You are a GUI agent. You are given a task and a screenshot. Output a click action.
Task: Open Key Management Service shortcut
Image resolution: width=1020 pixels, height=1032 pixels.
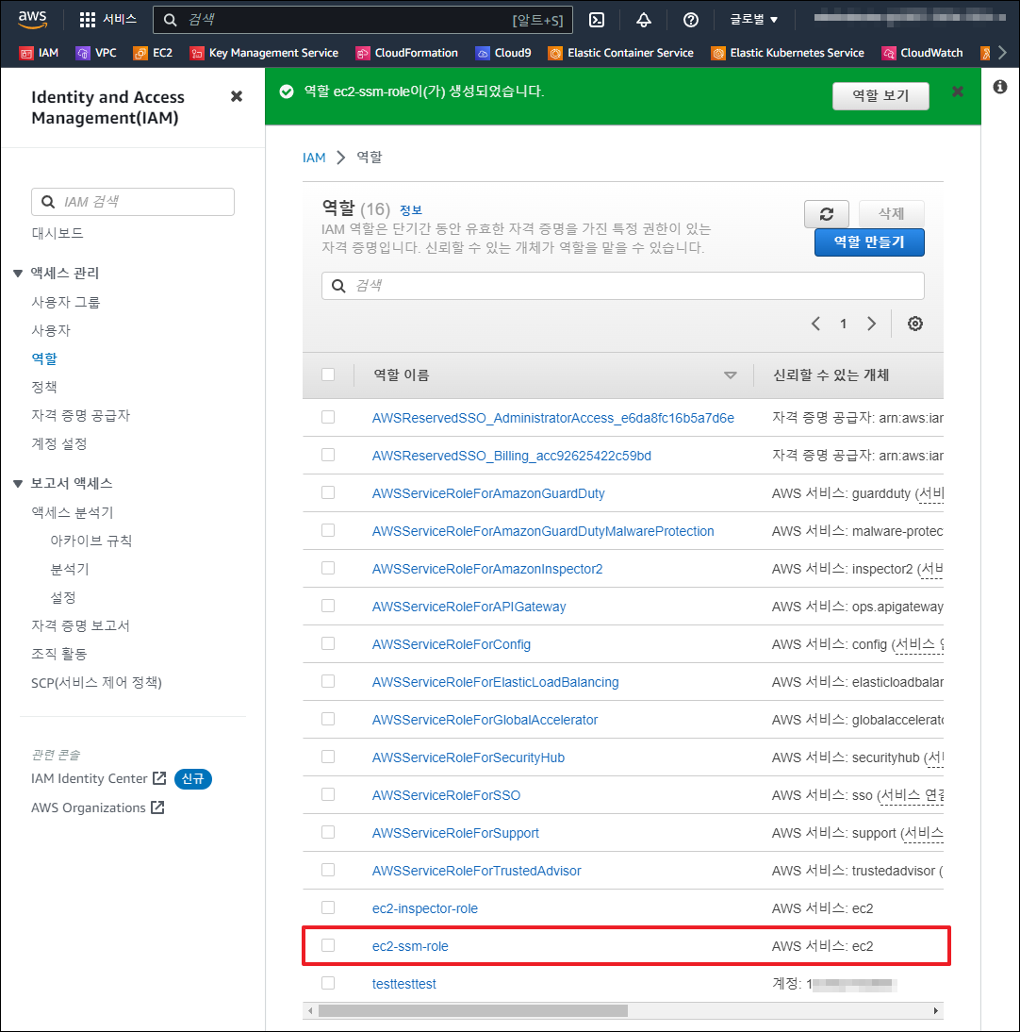click(264, 53)
